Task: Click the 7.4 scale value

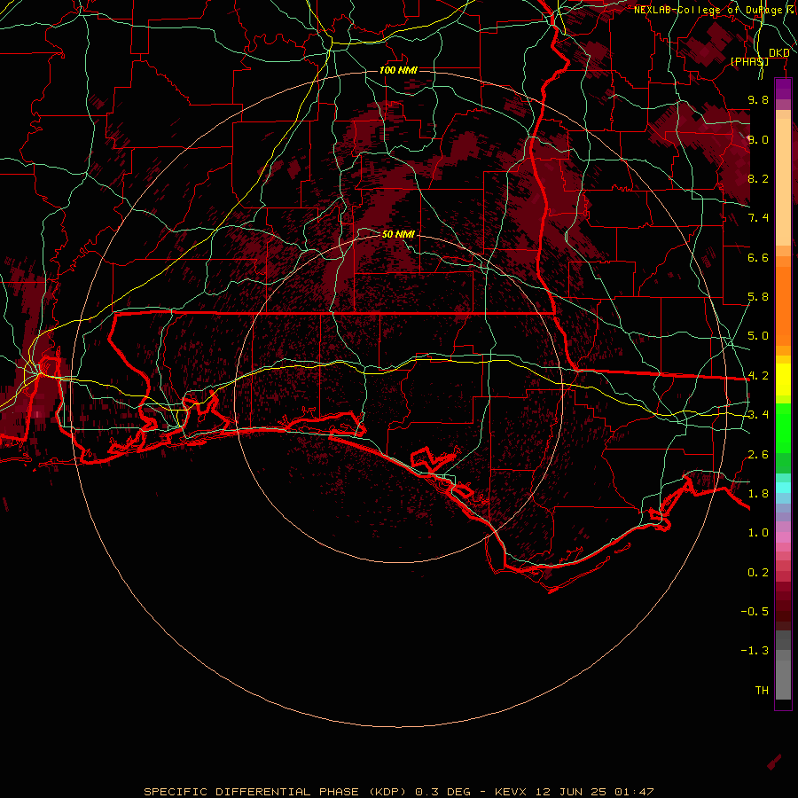Action: point(758,218)
